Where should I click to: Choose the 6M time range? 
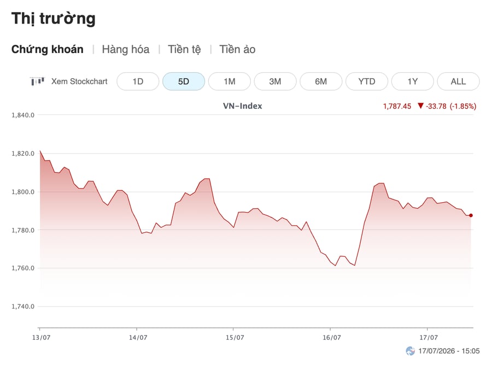[321, 81]
